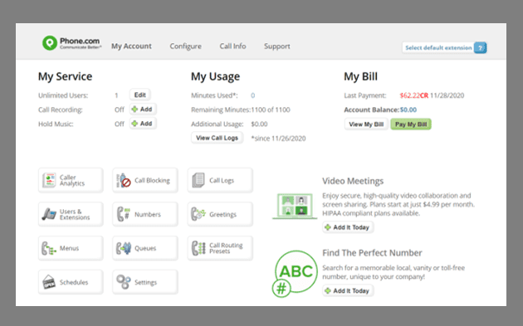
Task: Open the Numbers tile
Action: click(x=145, y=214)
